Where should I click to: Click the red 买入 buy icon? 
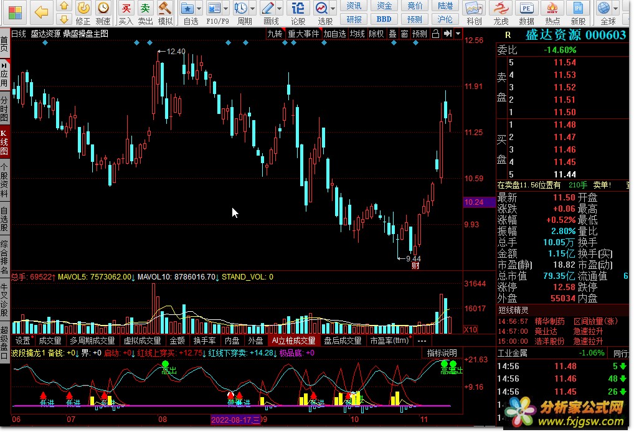(x=126, y=12)
